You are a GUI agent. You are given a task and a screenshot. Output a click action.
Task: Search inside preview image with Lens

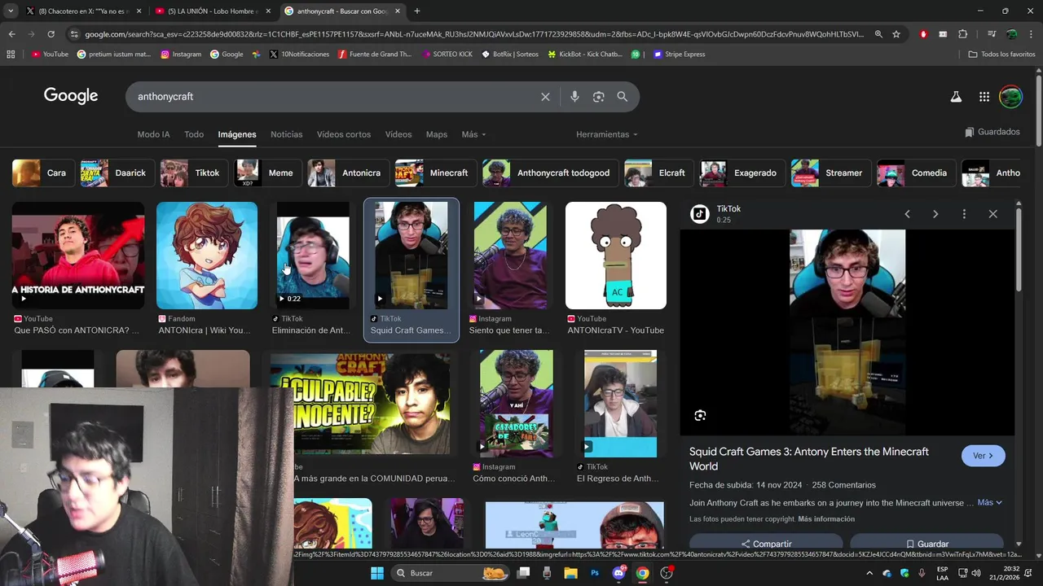point(700,416)
